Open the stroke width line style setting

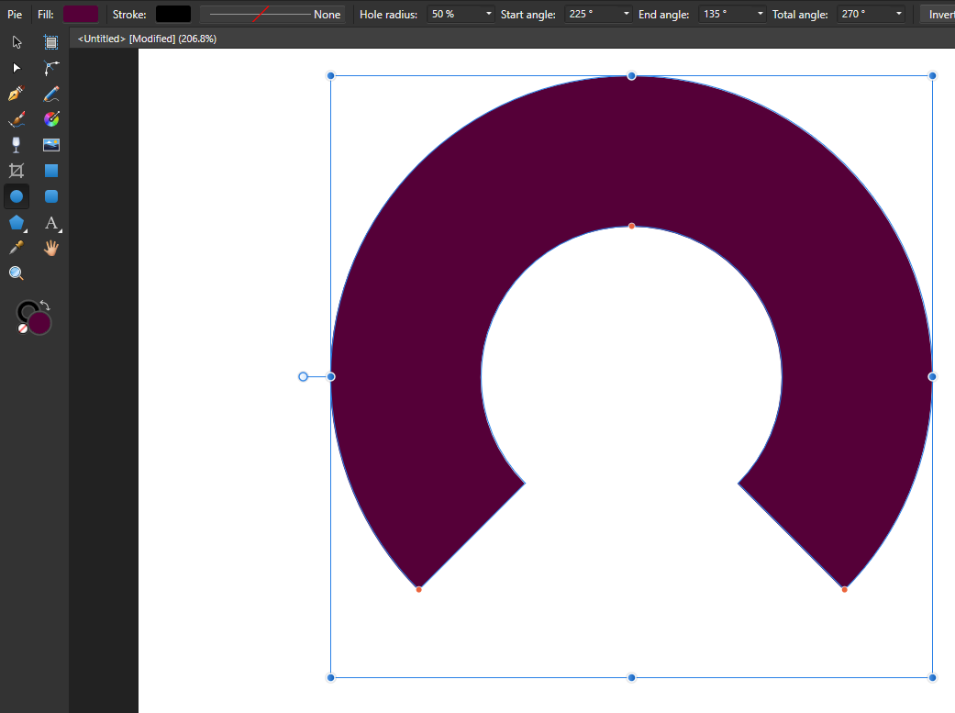click(x=272, y=15)
